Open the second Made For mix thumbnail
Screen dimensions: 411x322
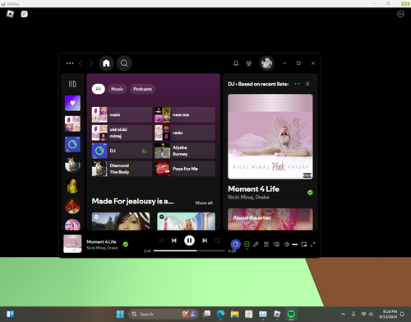186,221
